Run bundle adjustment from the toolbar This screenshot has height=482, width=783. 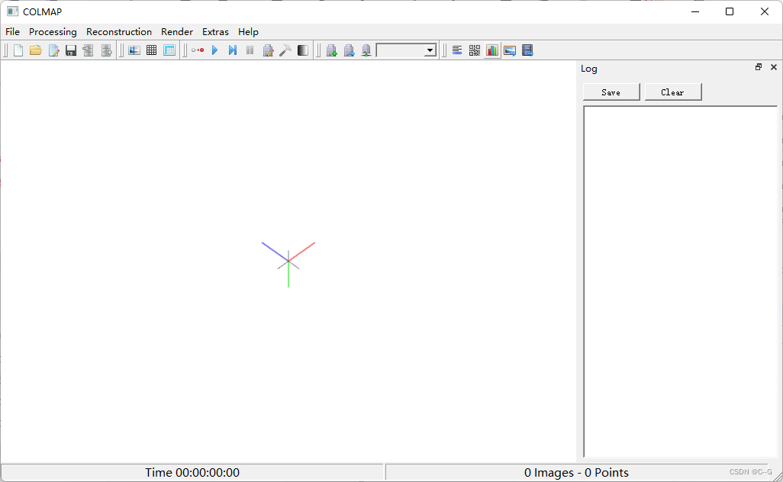268,50
